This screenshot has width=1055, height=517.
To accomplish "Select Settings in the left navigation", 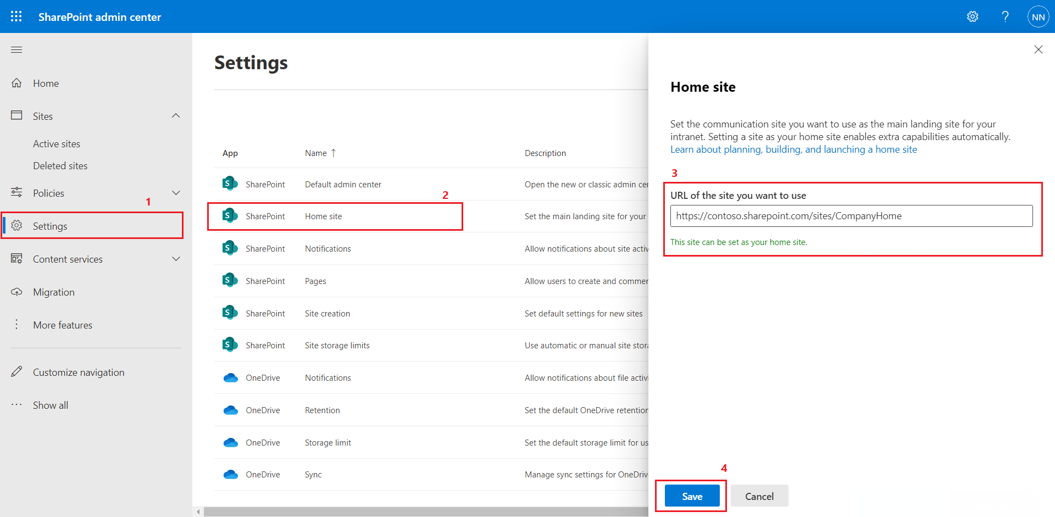I will tap(50, 226).
